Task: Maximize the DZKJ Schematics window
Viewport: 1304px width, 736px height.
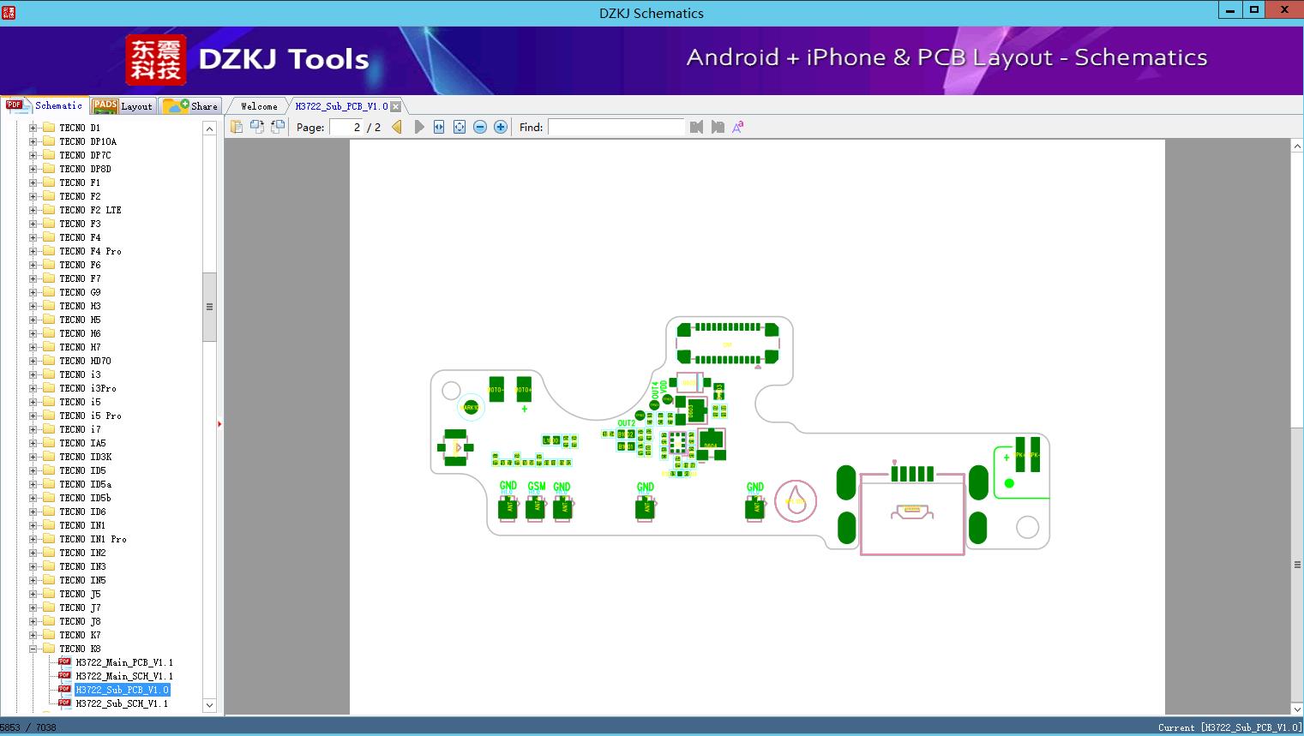Action: [x=1254, y=10]
